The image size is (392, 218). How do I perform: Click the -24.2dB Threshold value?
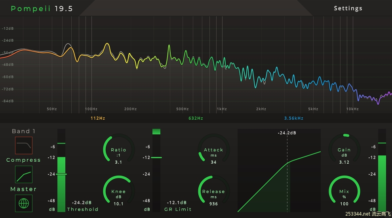point(82,203)
